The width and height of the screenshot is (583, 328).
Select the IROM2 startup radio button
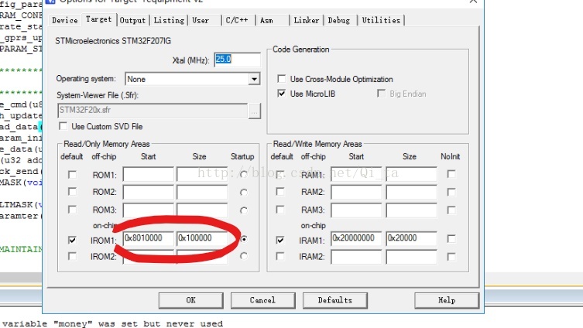pos(244,256)
